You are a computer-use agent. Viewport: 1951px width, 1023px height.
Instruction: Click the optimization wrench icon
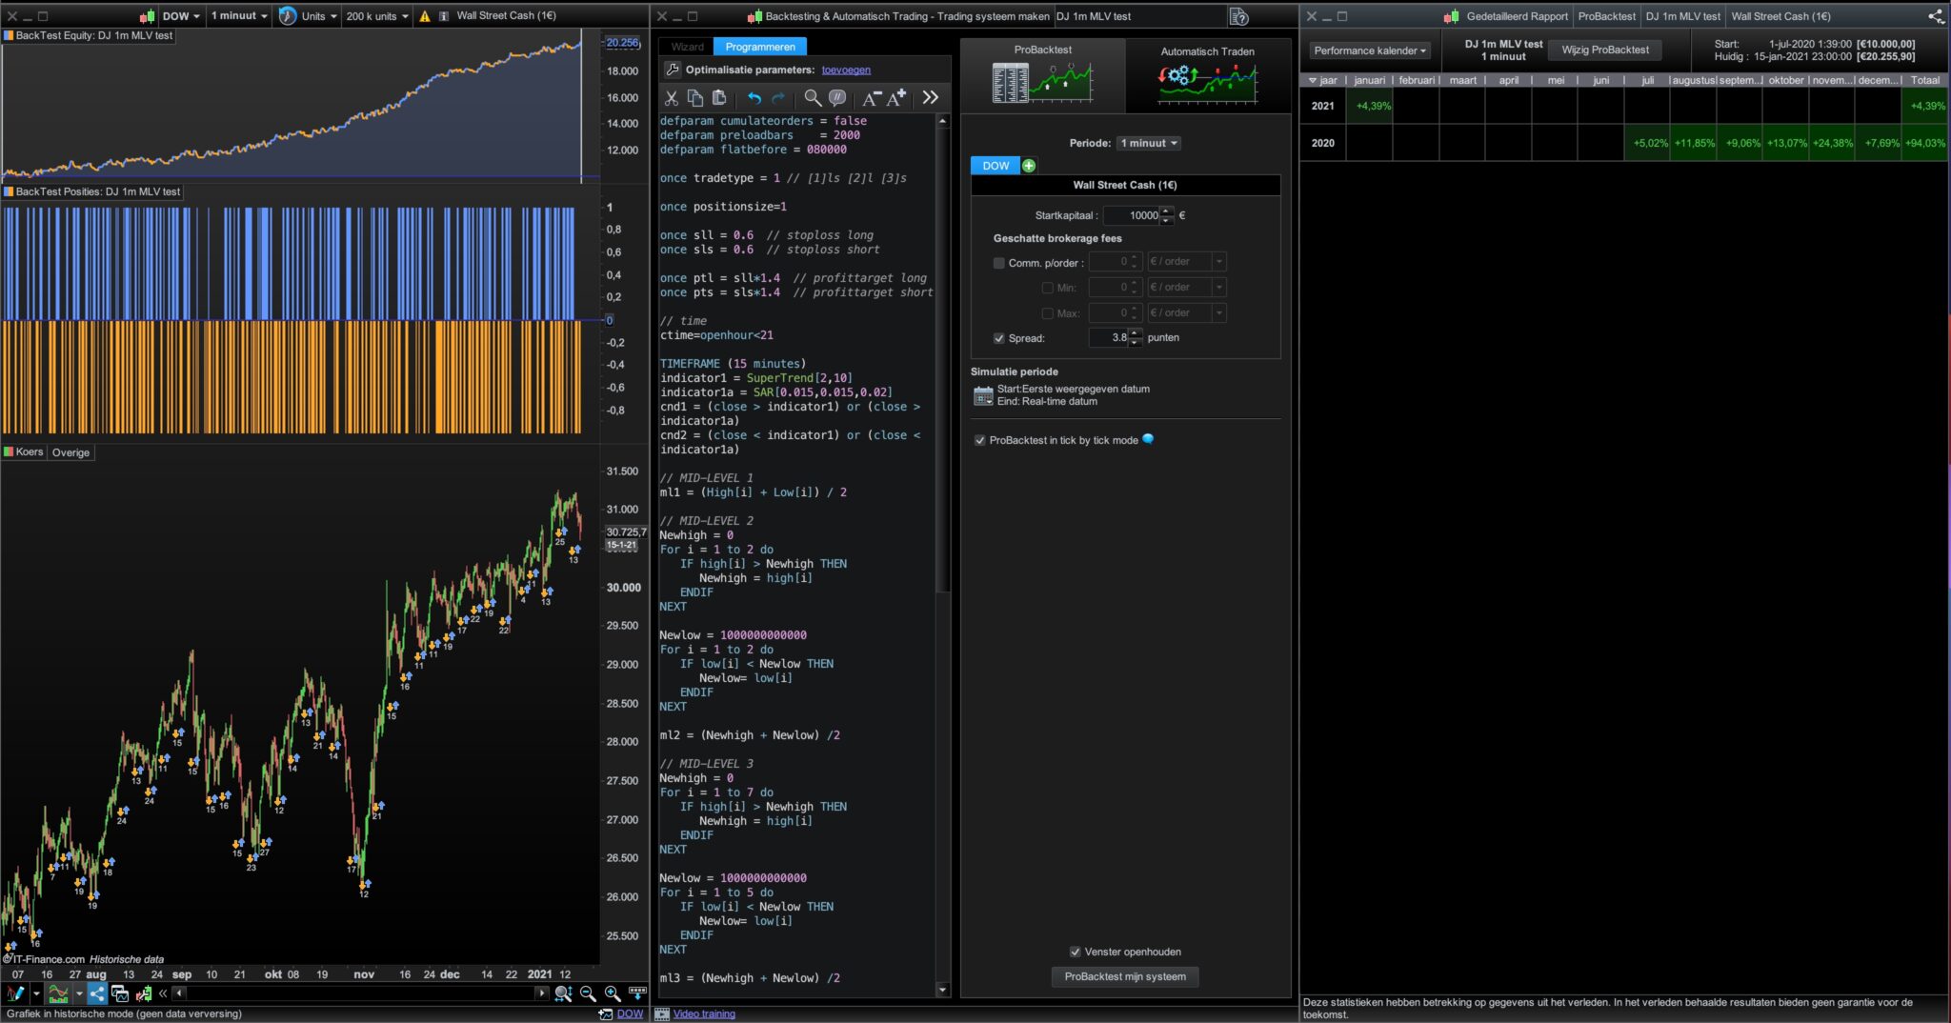pos(672,70)
